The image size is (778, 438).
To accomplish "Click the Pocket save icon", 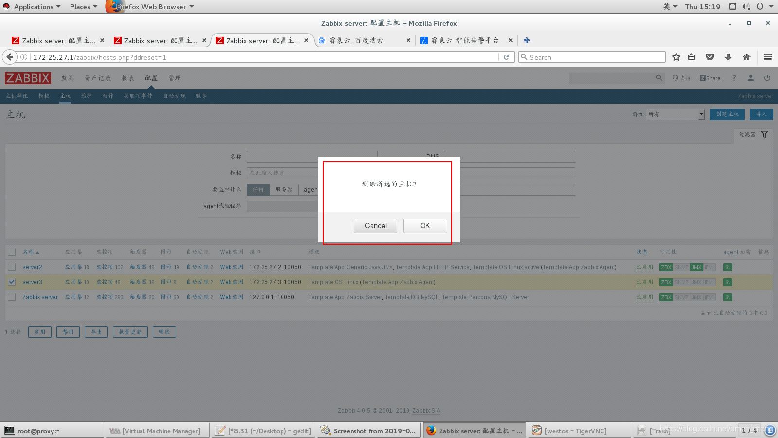I will pyautogui.click(x=710, y=57).
